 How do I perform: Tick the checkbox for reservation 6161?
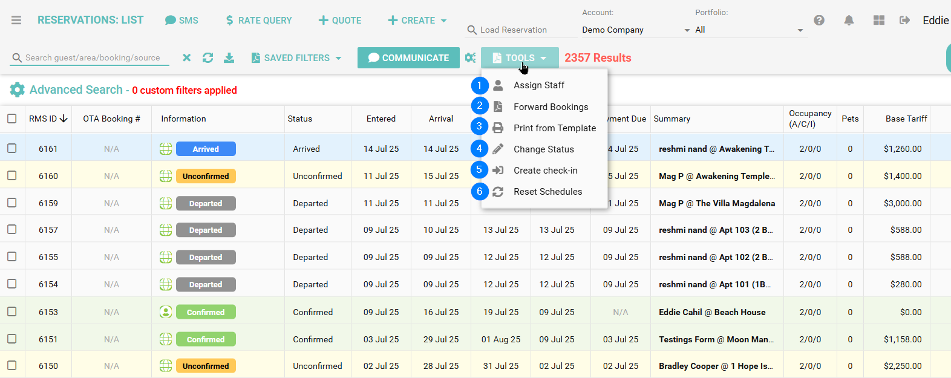click(12, 148)
